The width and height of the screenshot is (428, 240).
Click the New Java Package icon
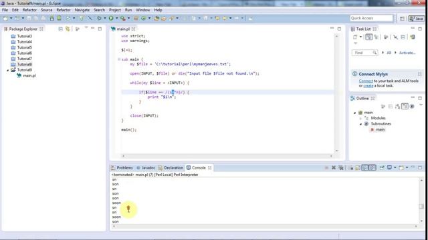[136, 18]
